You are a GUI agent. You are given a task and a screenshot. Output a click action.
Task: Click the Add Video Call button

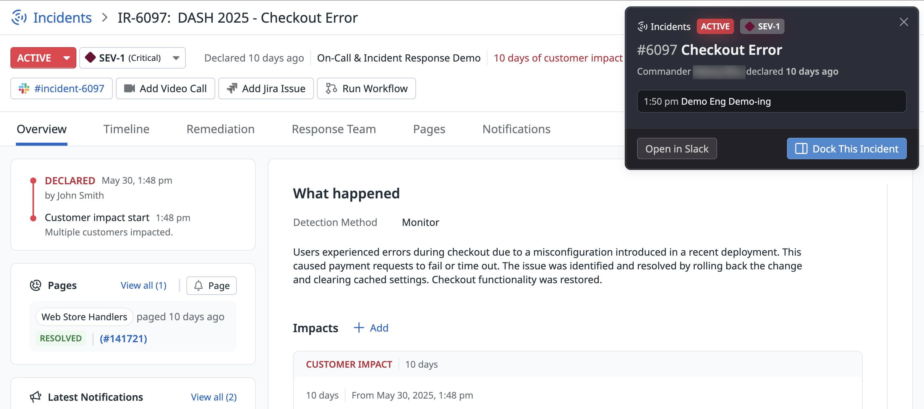pos(165,88)
